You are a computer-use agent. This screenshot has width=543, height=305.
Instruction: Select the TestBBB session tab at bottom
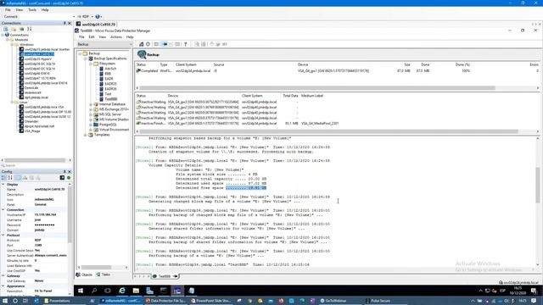(x=164, y=276)
